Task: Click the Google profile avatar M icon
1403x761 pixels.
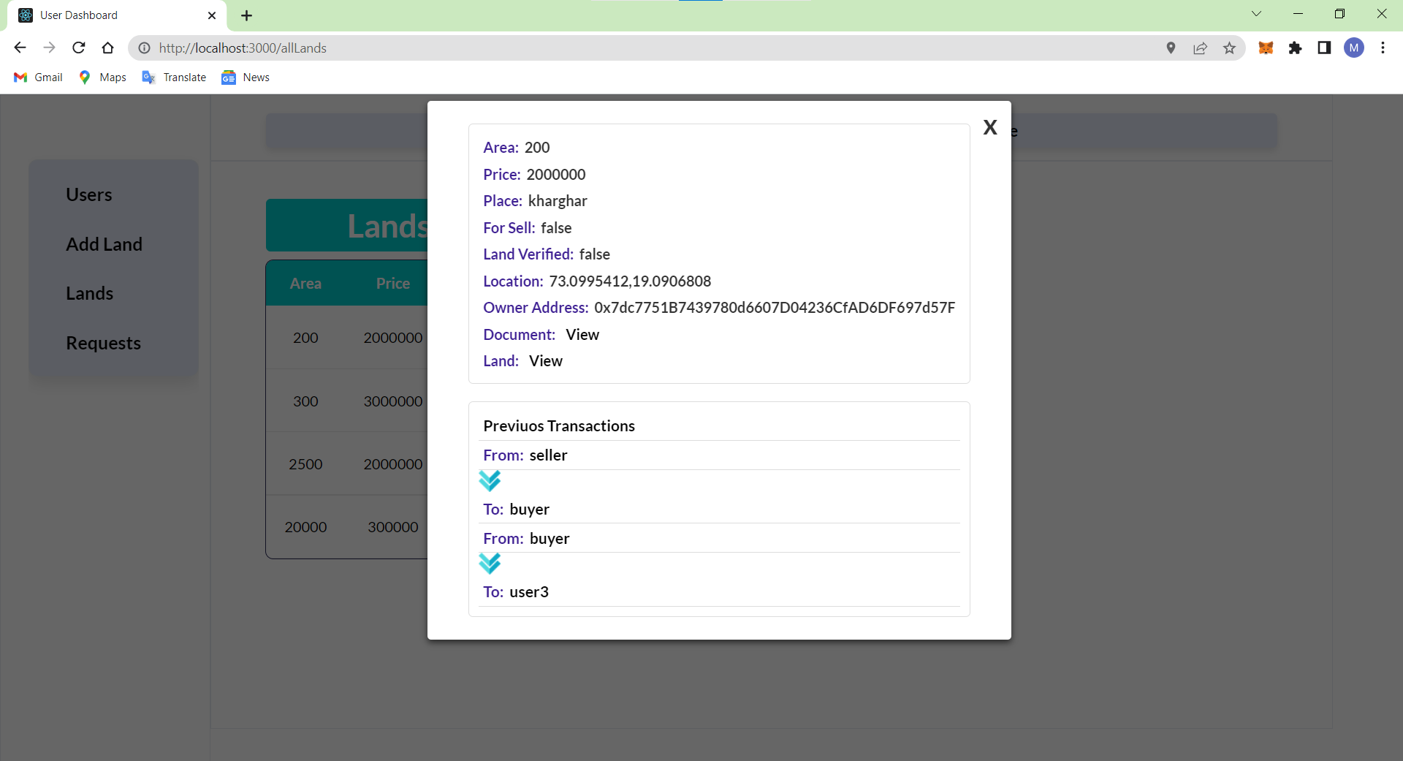Action: [x=1355, y=48]
